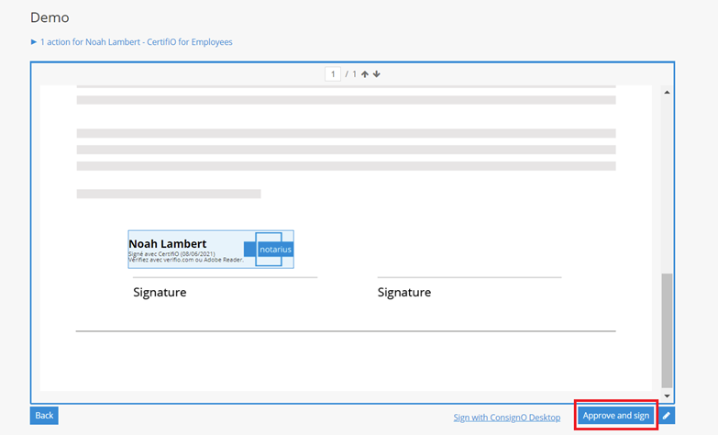Click scrollbar up arrow in document viewer
The height and width of the screenshot is (435, 718).
(667, 93)
